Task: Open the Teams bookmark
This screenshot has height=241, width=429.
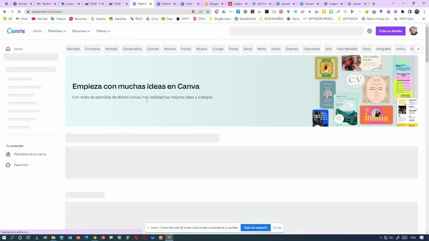Action: pyautogui.click(x=293, y=19)
